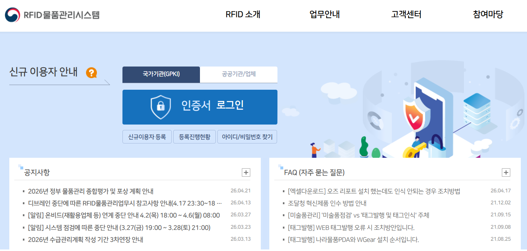Open notice 2026년 정부 물품관리 종합평가 및 포상 계획 안내
The image size is (527, 251).
(91, 191)
